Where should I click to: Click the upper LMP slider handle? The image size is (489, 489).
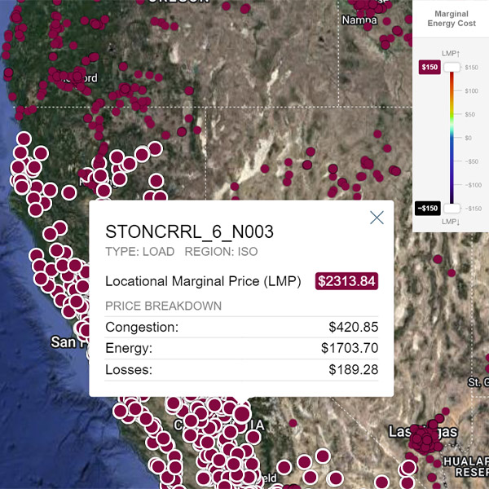point(452,67)
